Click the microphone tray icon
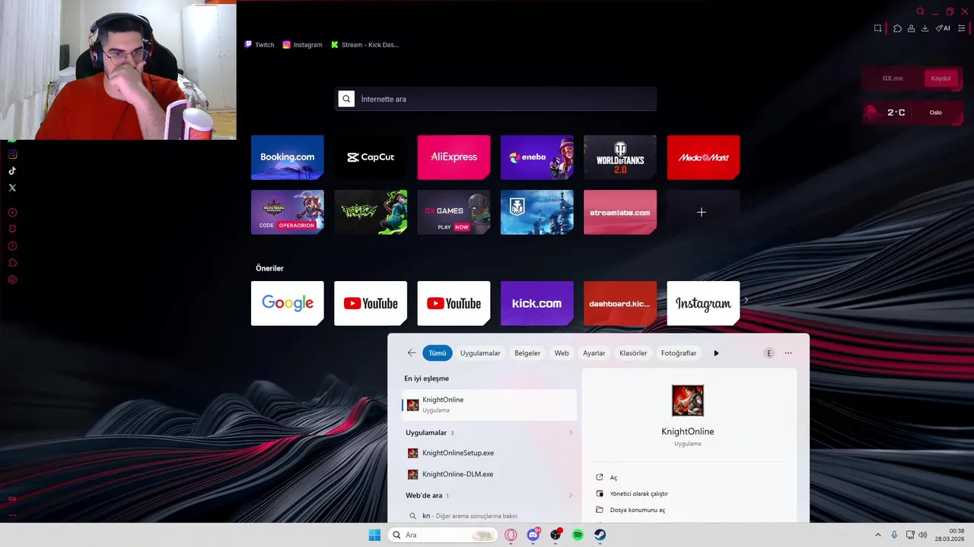Screen dimensions: 974x547 894,535
